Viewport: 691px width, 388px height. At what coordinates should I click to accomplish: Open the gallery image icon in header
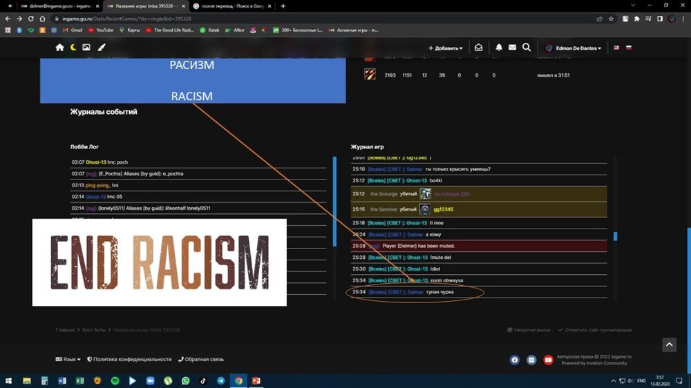86,48
